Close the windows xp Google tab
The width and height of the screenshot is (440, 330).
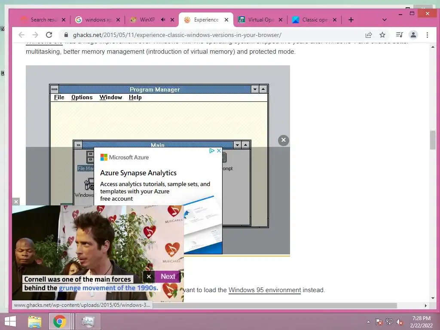click(x=118, y=20)
